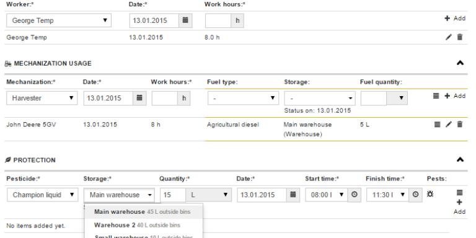Screen dimensions: 476x238
Task: Open the Pesticide dropdown showing Champion liquid
Action: coord(42,195)
